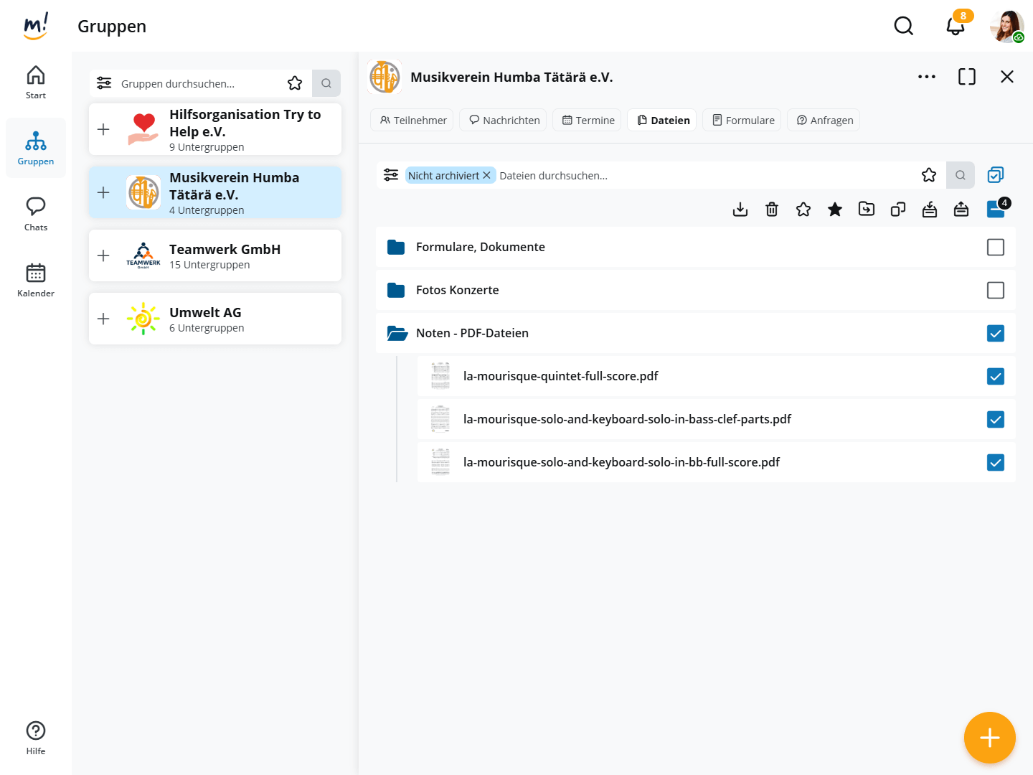
Task: Select the Fotos Konzerte folder checkbox
Action: [996, 291]
